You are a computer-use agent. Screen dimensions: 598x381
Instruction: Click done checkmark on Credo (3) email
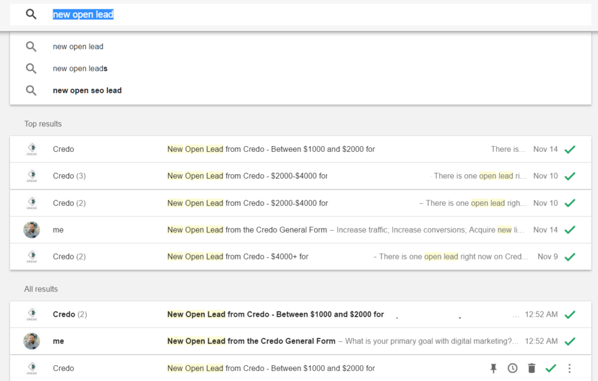[570, 176]
